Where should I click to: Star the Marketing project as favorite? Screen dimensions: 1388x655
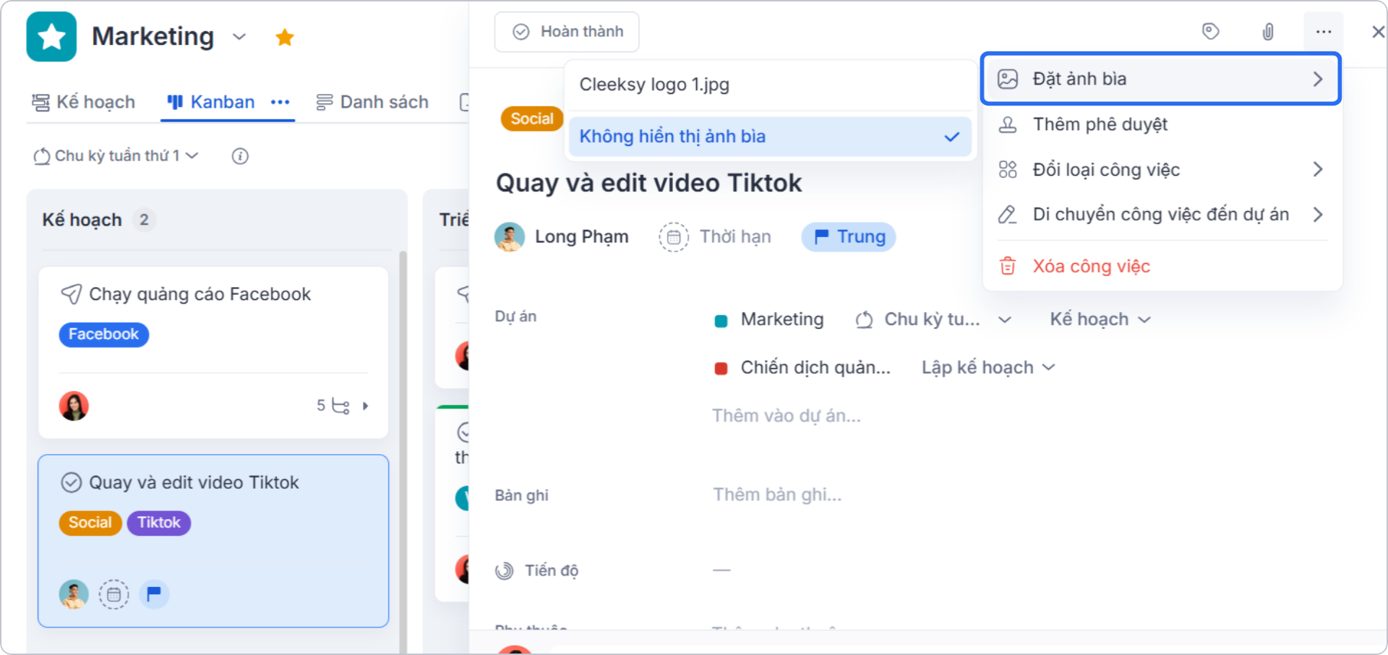[285, 36]
